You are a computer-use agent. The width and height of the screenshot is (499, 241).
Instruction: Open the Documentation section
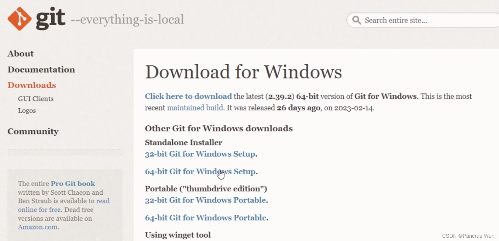(x=41, y=70)
